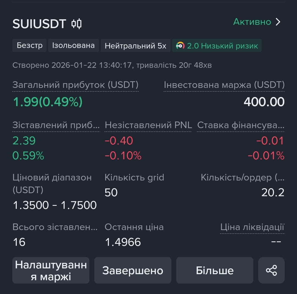Screen dimensions: 297x294
Task: Expand details via the Активно chevron arrow
Action: 278,22
